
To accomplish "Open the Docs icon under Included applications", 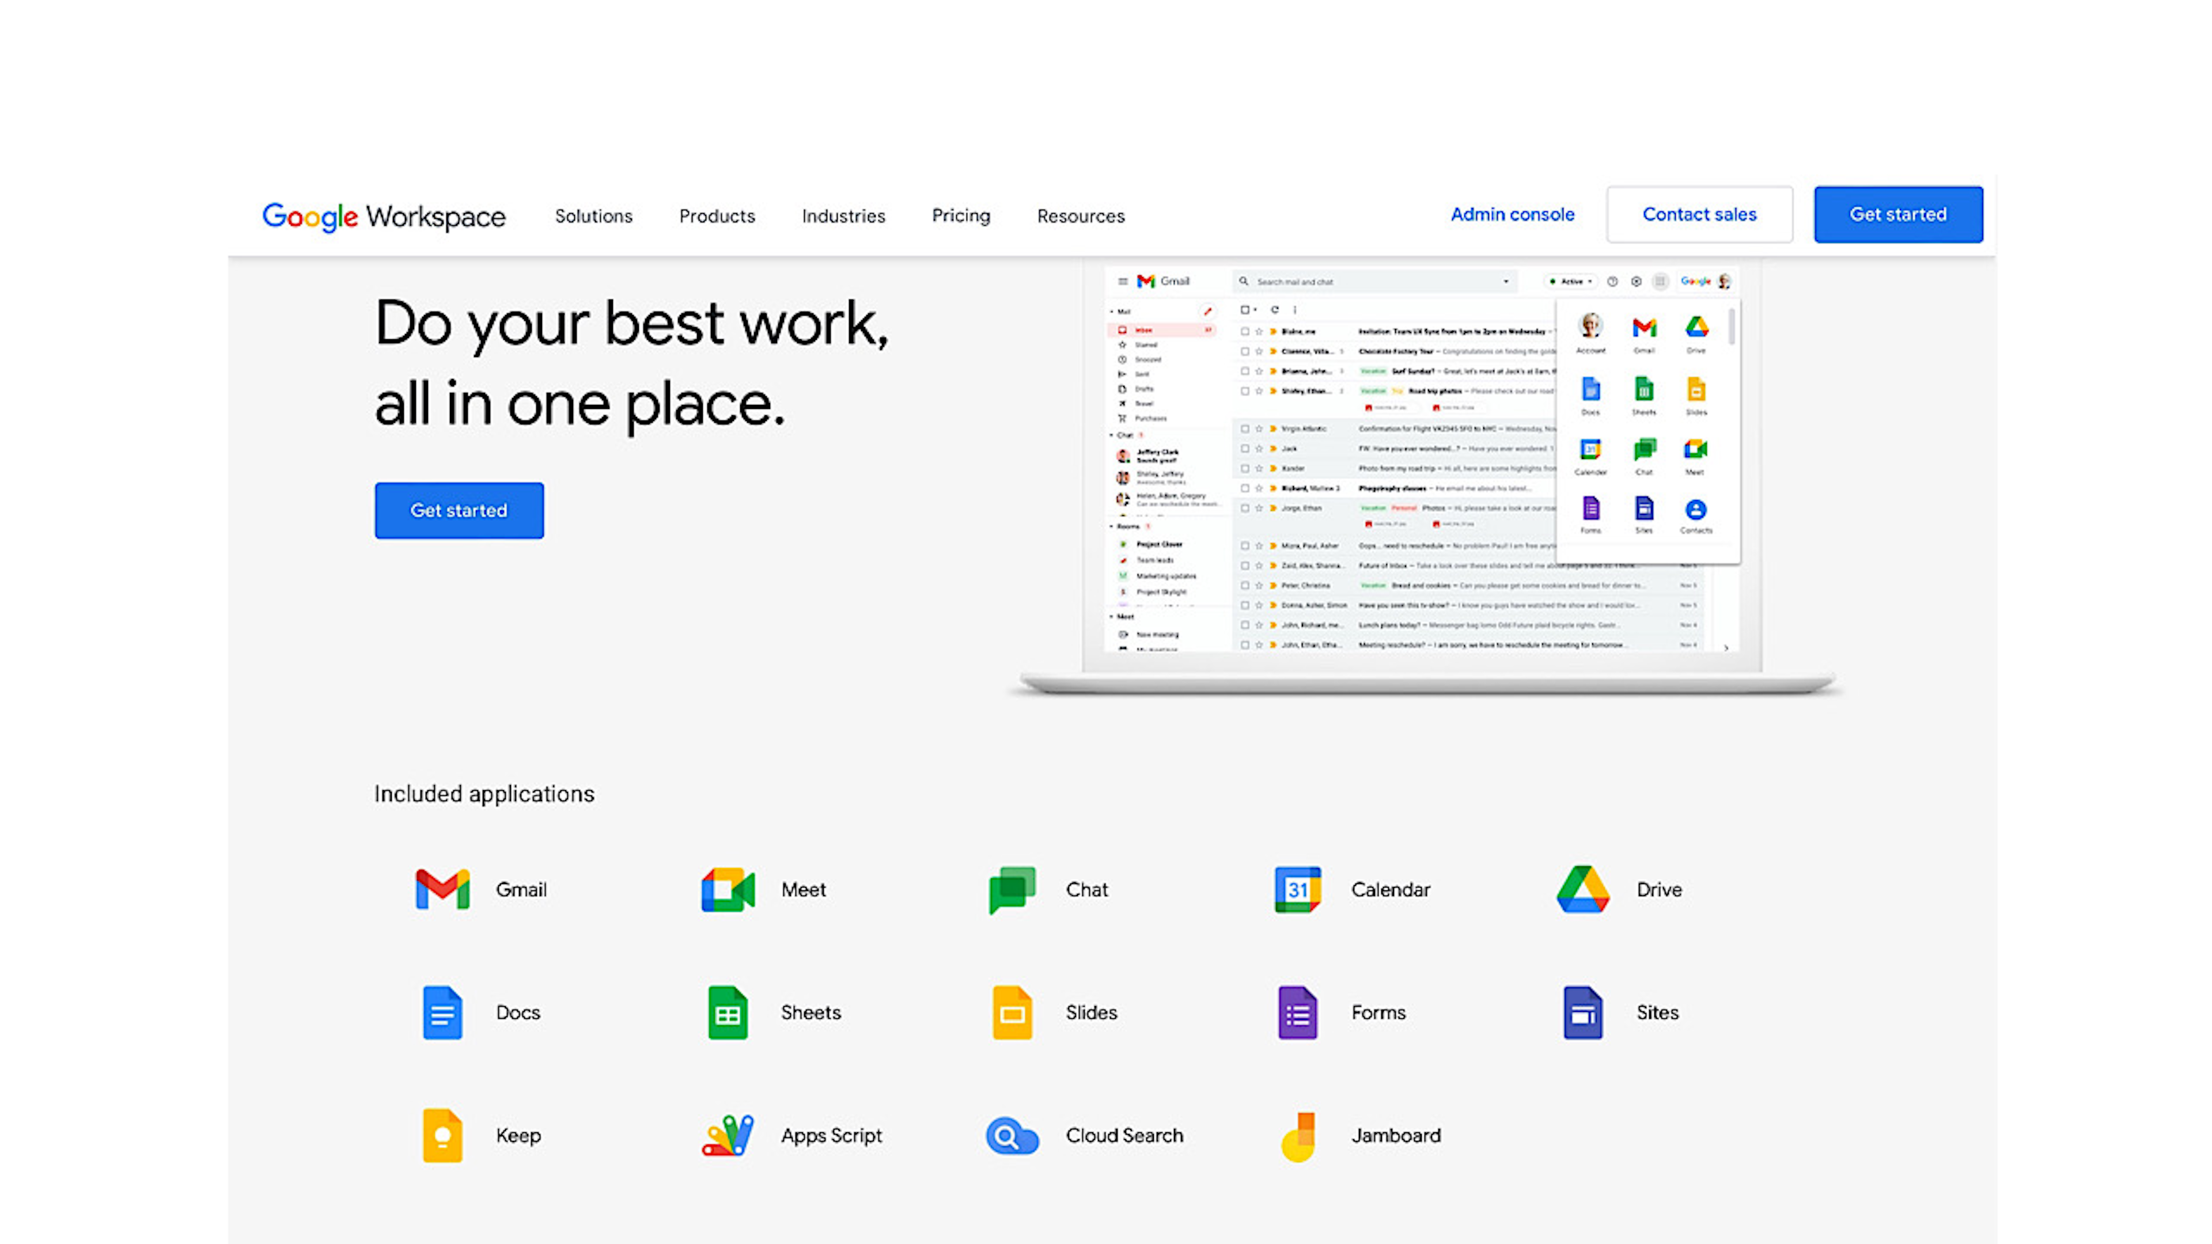I will [x=442, y=1012].
